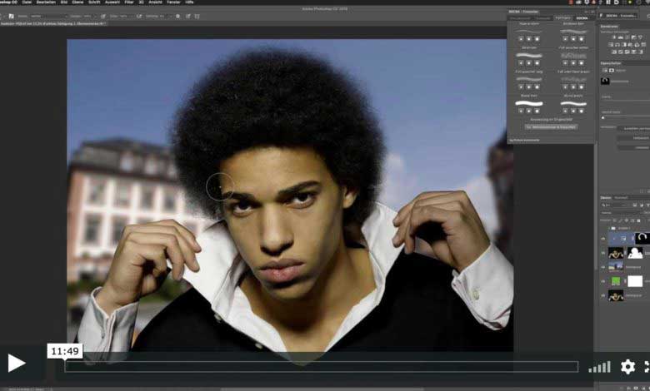Screen dimensions: 650x391
Task: Open the brush Fluss value dropdown
Action: [x=124, y=16]
